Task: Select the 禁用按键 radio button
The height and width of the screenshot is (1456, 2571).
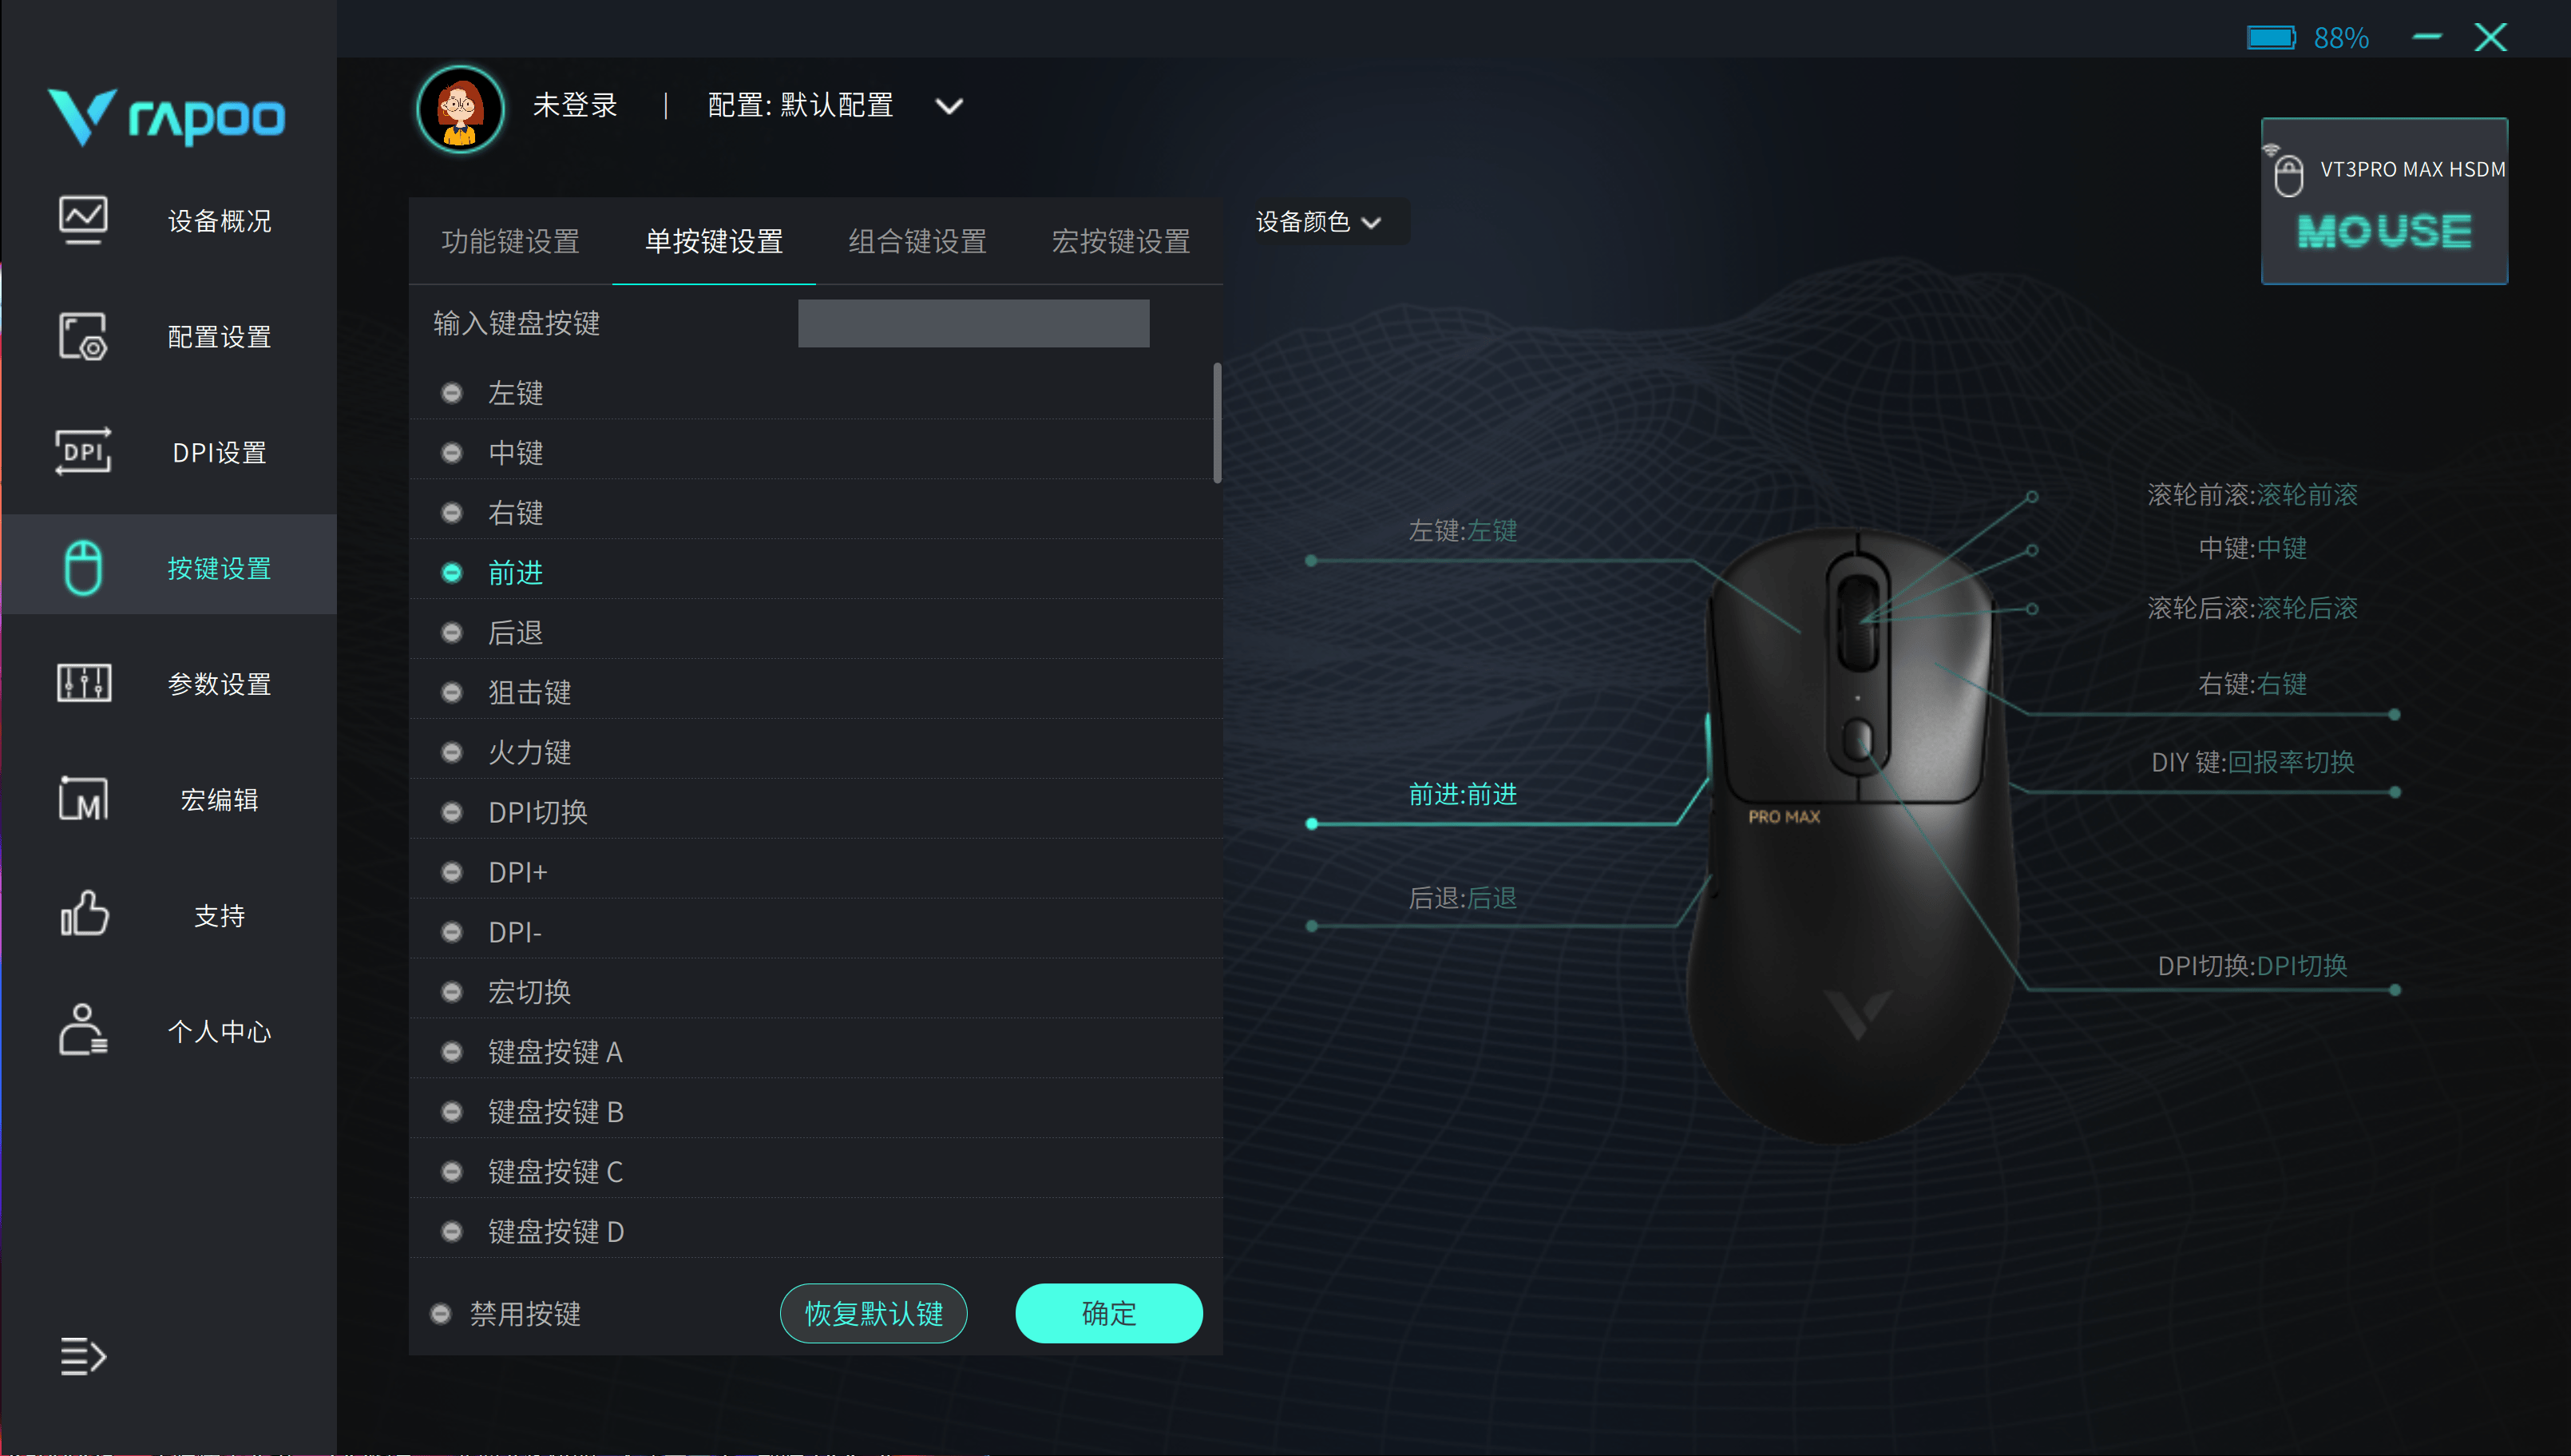Action: (440, 1314)
